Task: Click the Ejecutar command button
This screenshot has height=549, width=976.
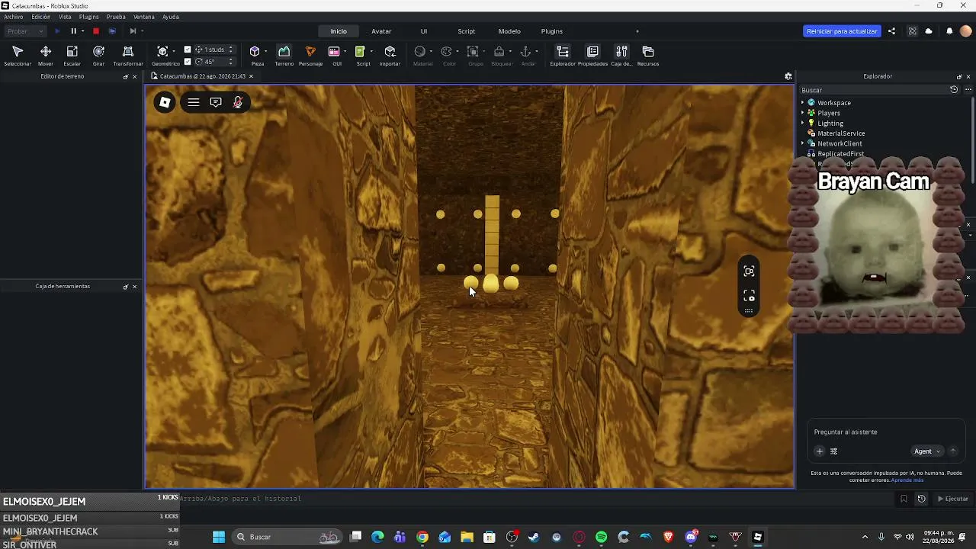Action: click(x=952, y=499)
